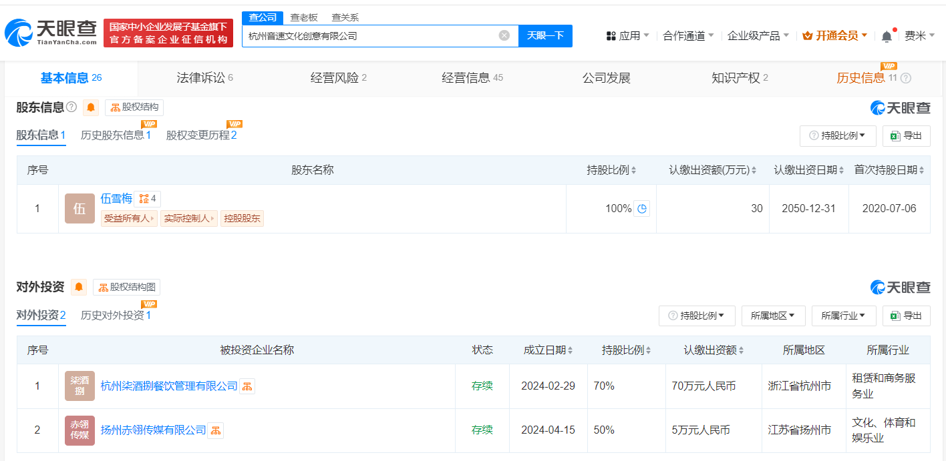Click the date cell 2050-12-31
This screenshot has width=946, height=461.
[x=808, y=209]
